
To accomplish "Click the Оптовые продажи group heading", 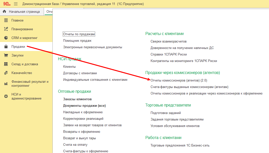I will (74, 91).
